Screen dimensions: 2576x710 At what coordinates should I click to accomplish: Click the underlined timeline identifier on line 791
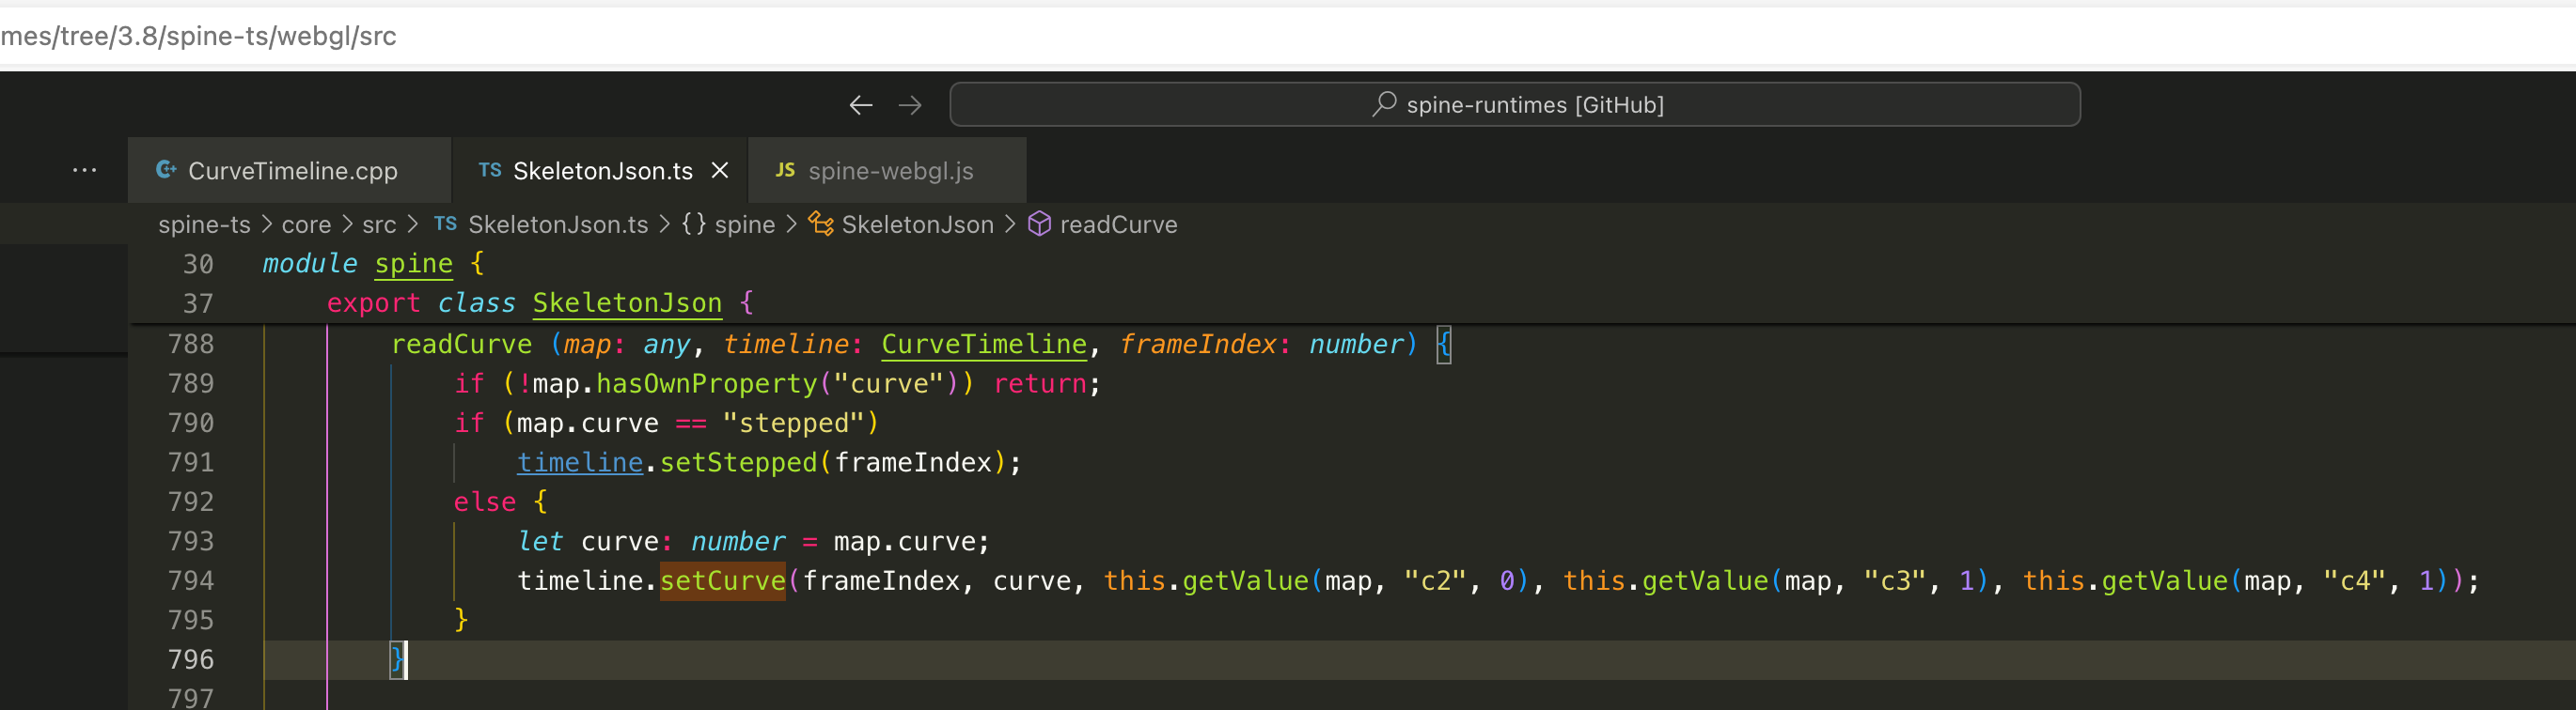(579, 462)
